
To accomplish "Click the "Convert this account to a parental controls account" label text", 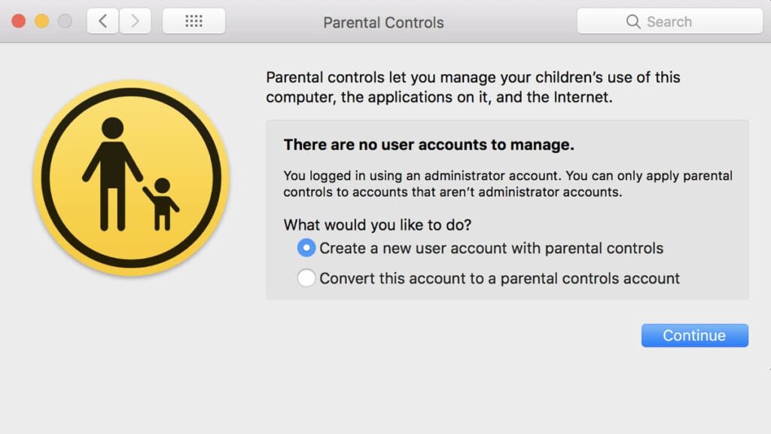I will coord(499,278).
